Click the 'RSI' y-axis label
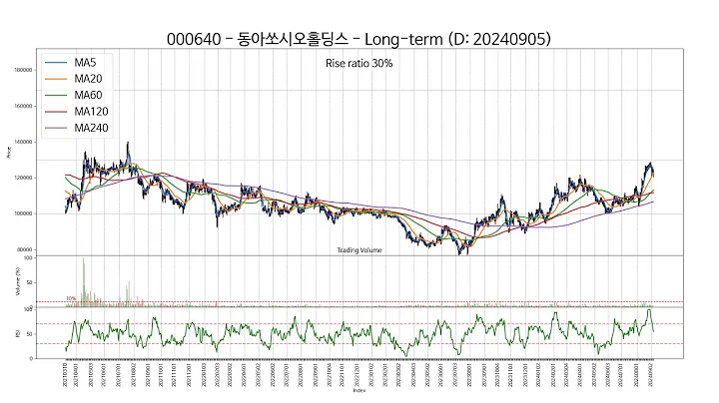The height and width of the screenshot is (403, 719). point(18,334)
